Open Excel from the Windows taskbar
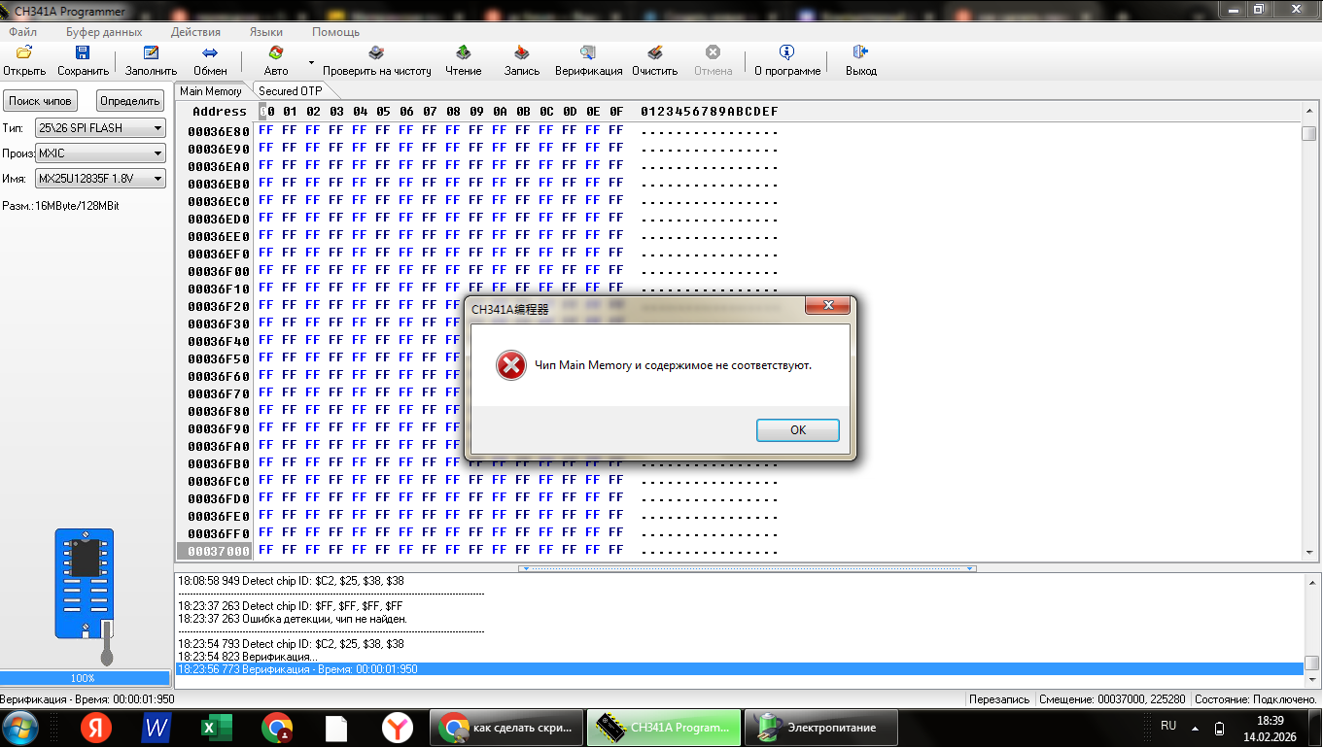This screenshot has height=748, width=1323. (x=217, y=728)
